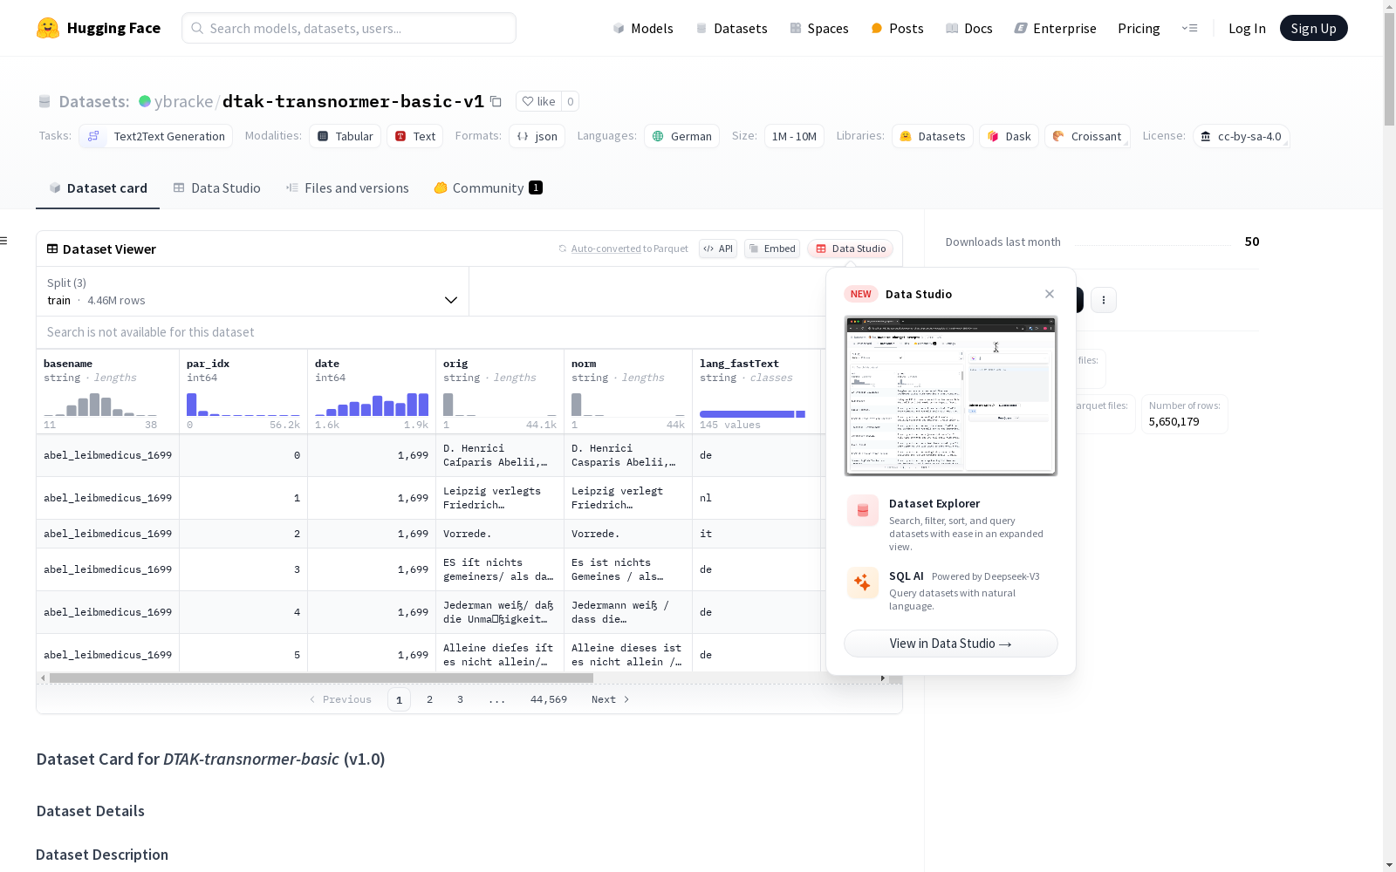Click the table horizontal scrollbar

point(321,678)
